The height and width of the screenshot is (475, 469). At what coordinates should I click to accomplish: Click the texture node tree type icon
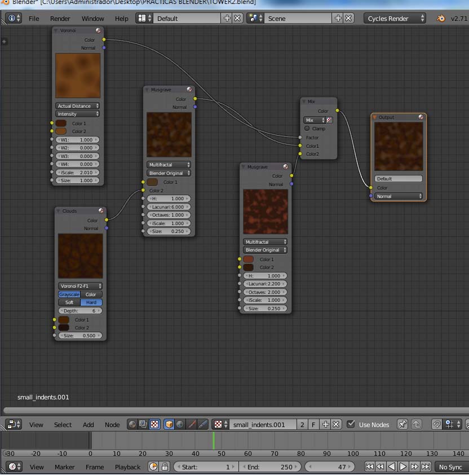point(154,424)
